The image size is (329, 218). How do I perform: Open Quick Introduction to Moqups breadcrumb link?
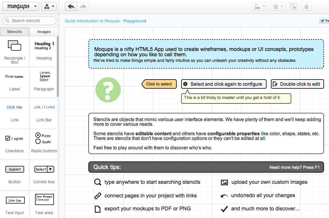[x=92, y=21]
